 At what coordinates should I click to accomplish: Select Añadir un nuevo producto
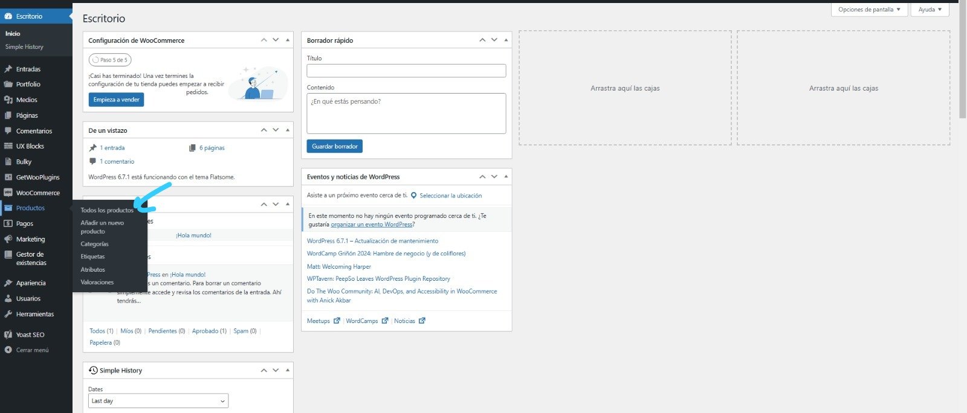(102, 227)
